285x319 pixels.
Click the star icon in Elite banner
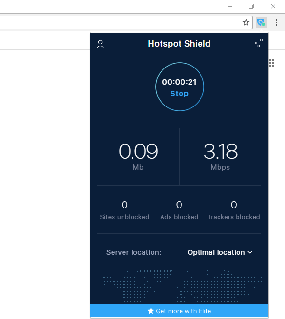(151, 311)
